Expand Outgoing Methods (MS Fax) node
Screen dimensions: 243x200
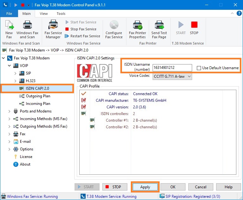(x=9, y=126)
